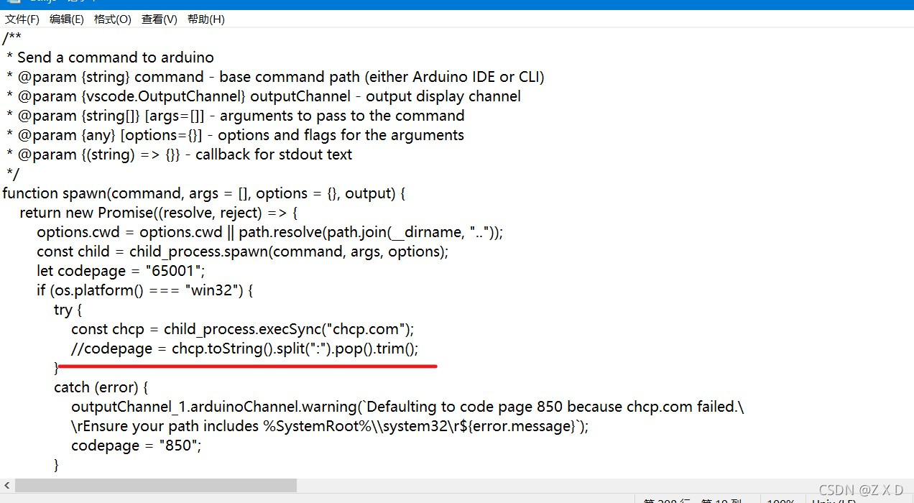
Task: Click the 'outputChannel_1.arduinoChannel.warning' line
Action: 407,407
